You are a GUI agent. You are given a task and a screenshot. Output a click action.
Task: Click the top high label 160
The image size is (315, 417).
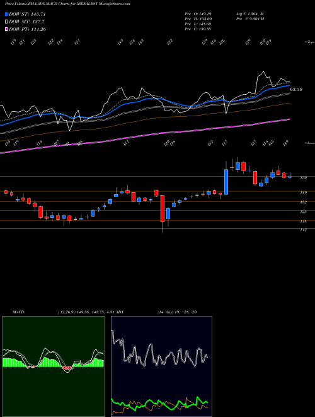[x=263, y=42]
